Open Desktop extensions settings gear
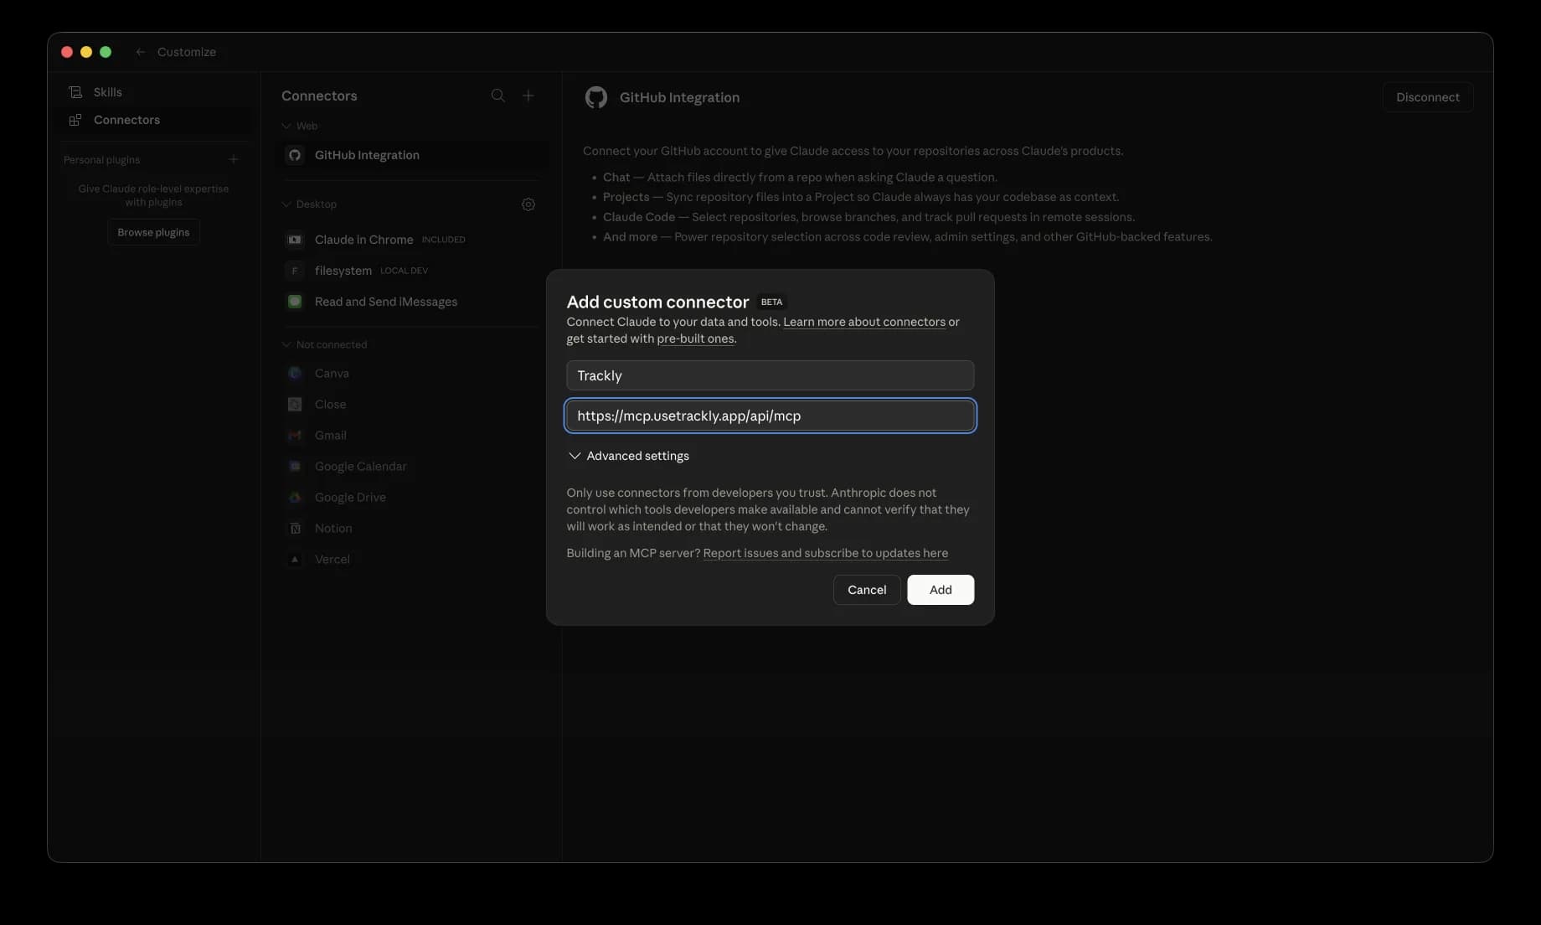 pos(528,204)
